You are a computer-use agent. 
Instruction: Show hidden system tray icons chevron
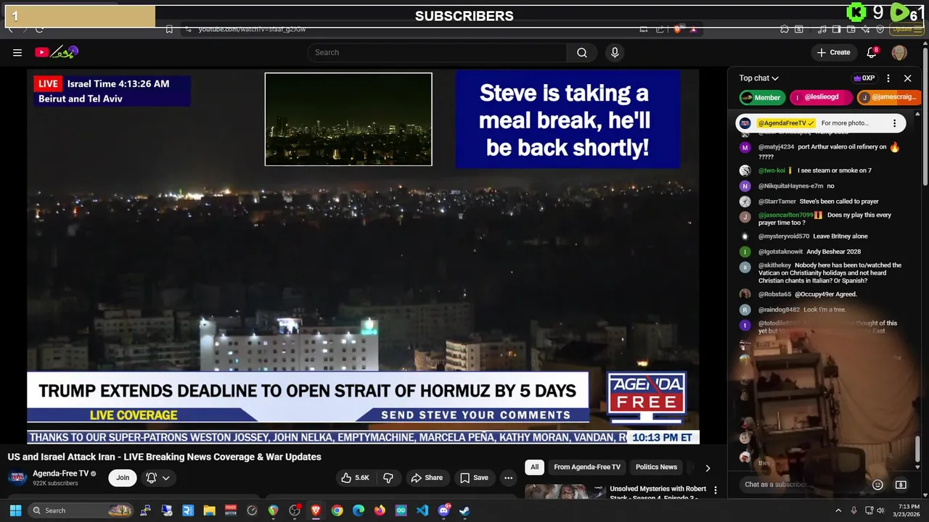[838, 510]
